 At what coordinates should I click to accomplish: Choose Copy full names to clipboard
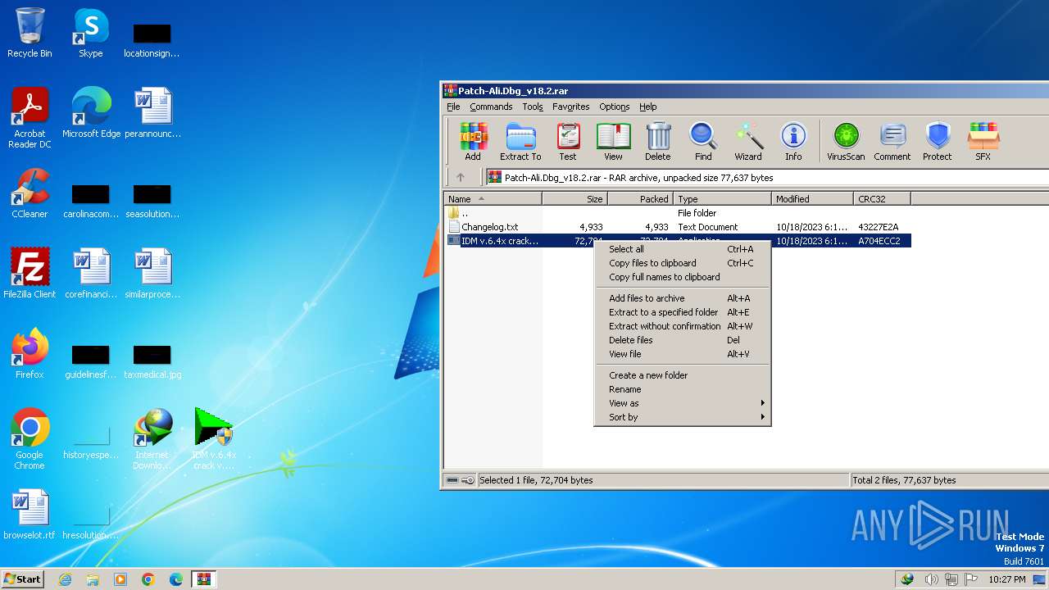682,277
